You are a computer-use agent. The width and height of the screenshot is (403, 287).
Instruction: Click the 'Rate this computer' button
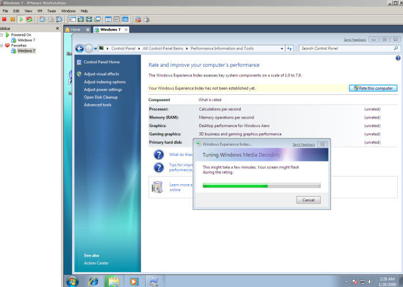pos(373,88)
